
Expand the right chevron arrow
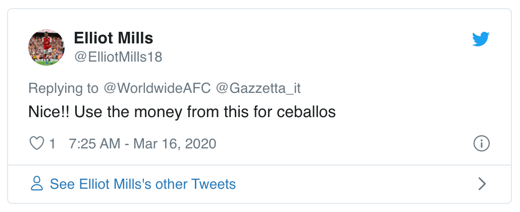click(x=482, y=184)
